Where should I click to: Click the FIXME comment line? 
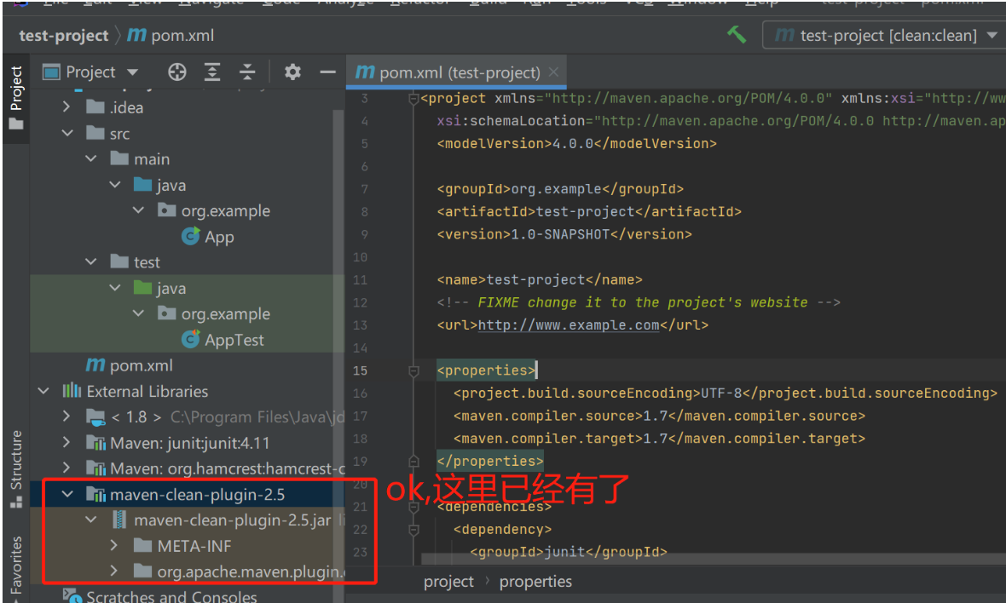(x=639, y=302)
